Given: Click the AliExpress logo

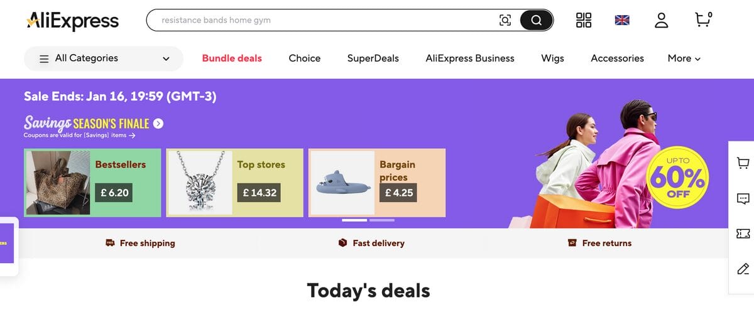Looking at the screenshot, I should tap(73, 21).
